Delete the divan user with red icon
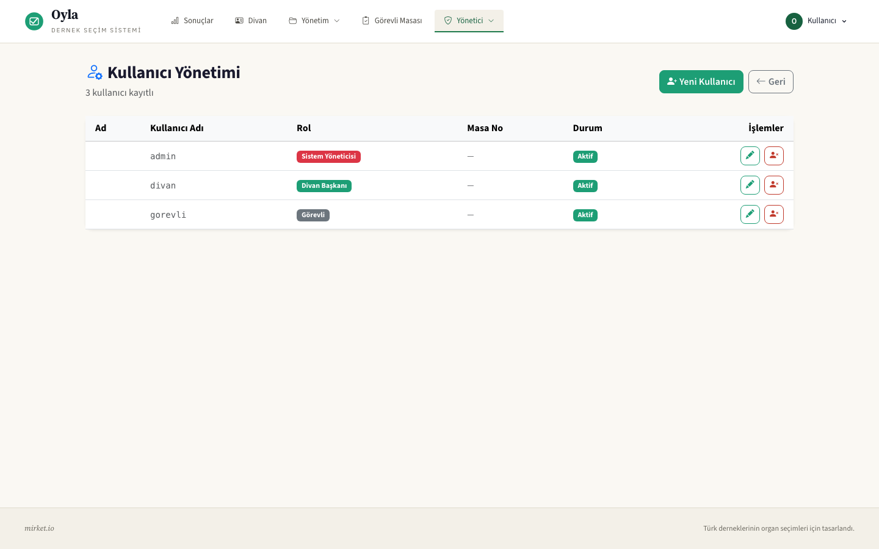879x549 pixels. tap(774, 185)
